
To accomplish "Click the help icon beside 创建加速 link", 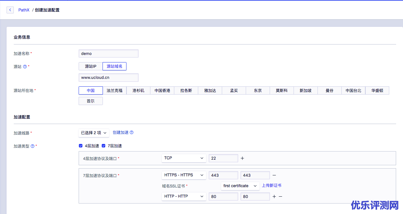I will (132, 133).
